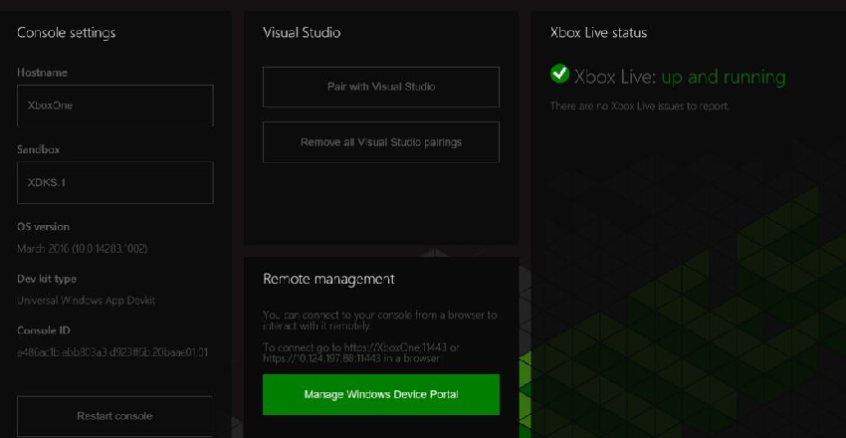This screenshot has height=438, width=846.
Task: Click the connect from a browser description
Action: point(380,321)
